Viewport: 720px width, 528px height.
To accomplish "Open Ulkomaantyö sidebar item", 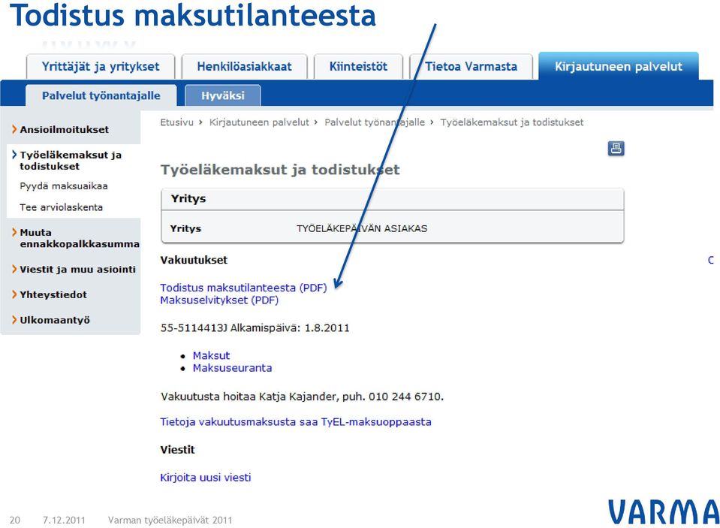I will tap(55, 320).
